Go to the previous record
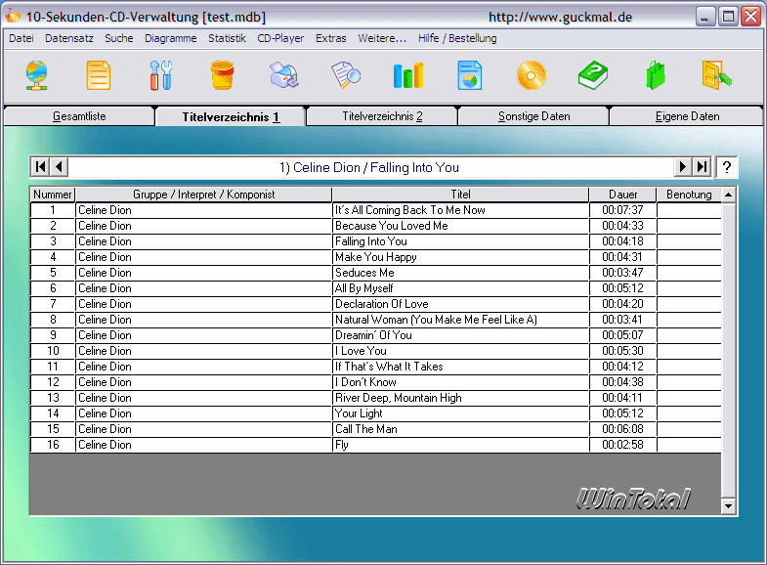 point(60,167)
